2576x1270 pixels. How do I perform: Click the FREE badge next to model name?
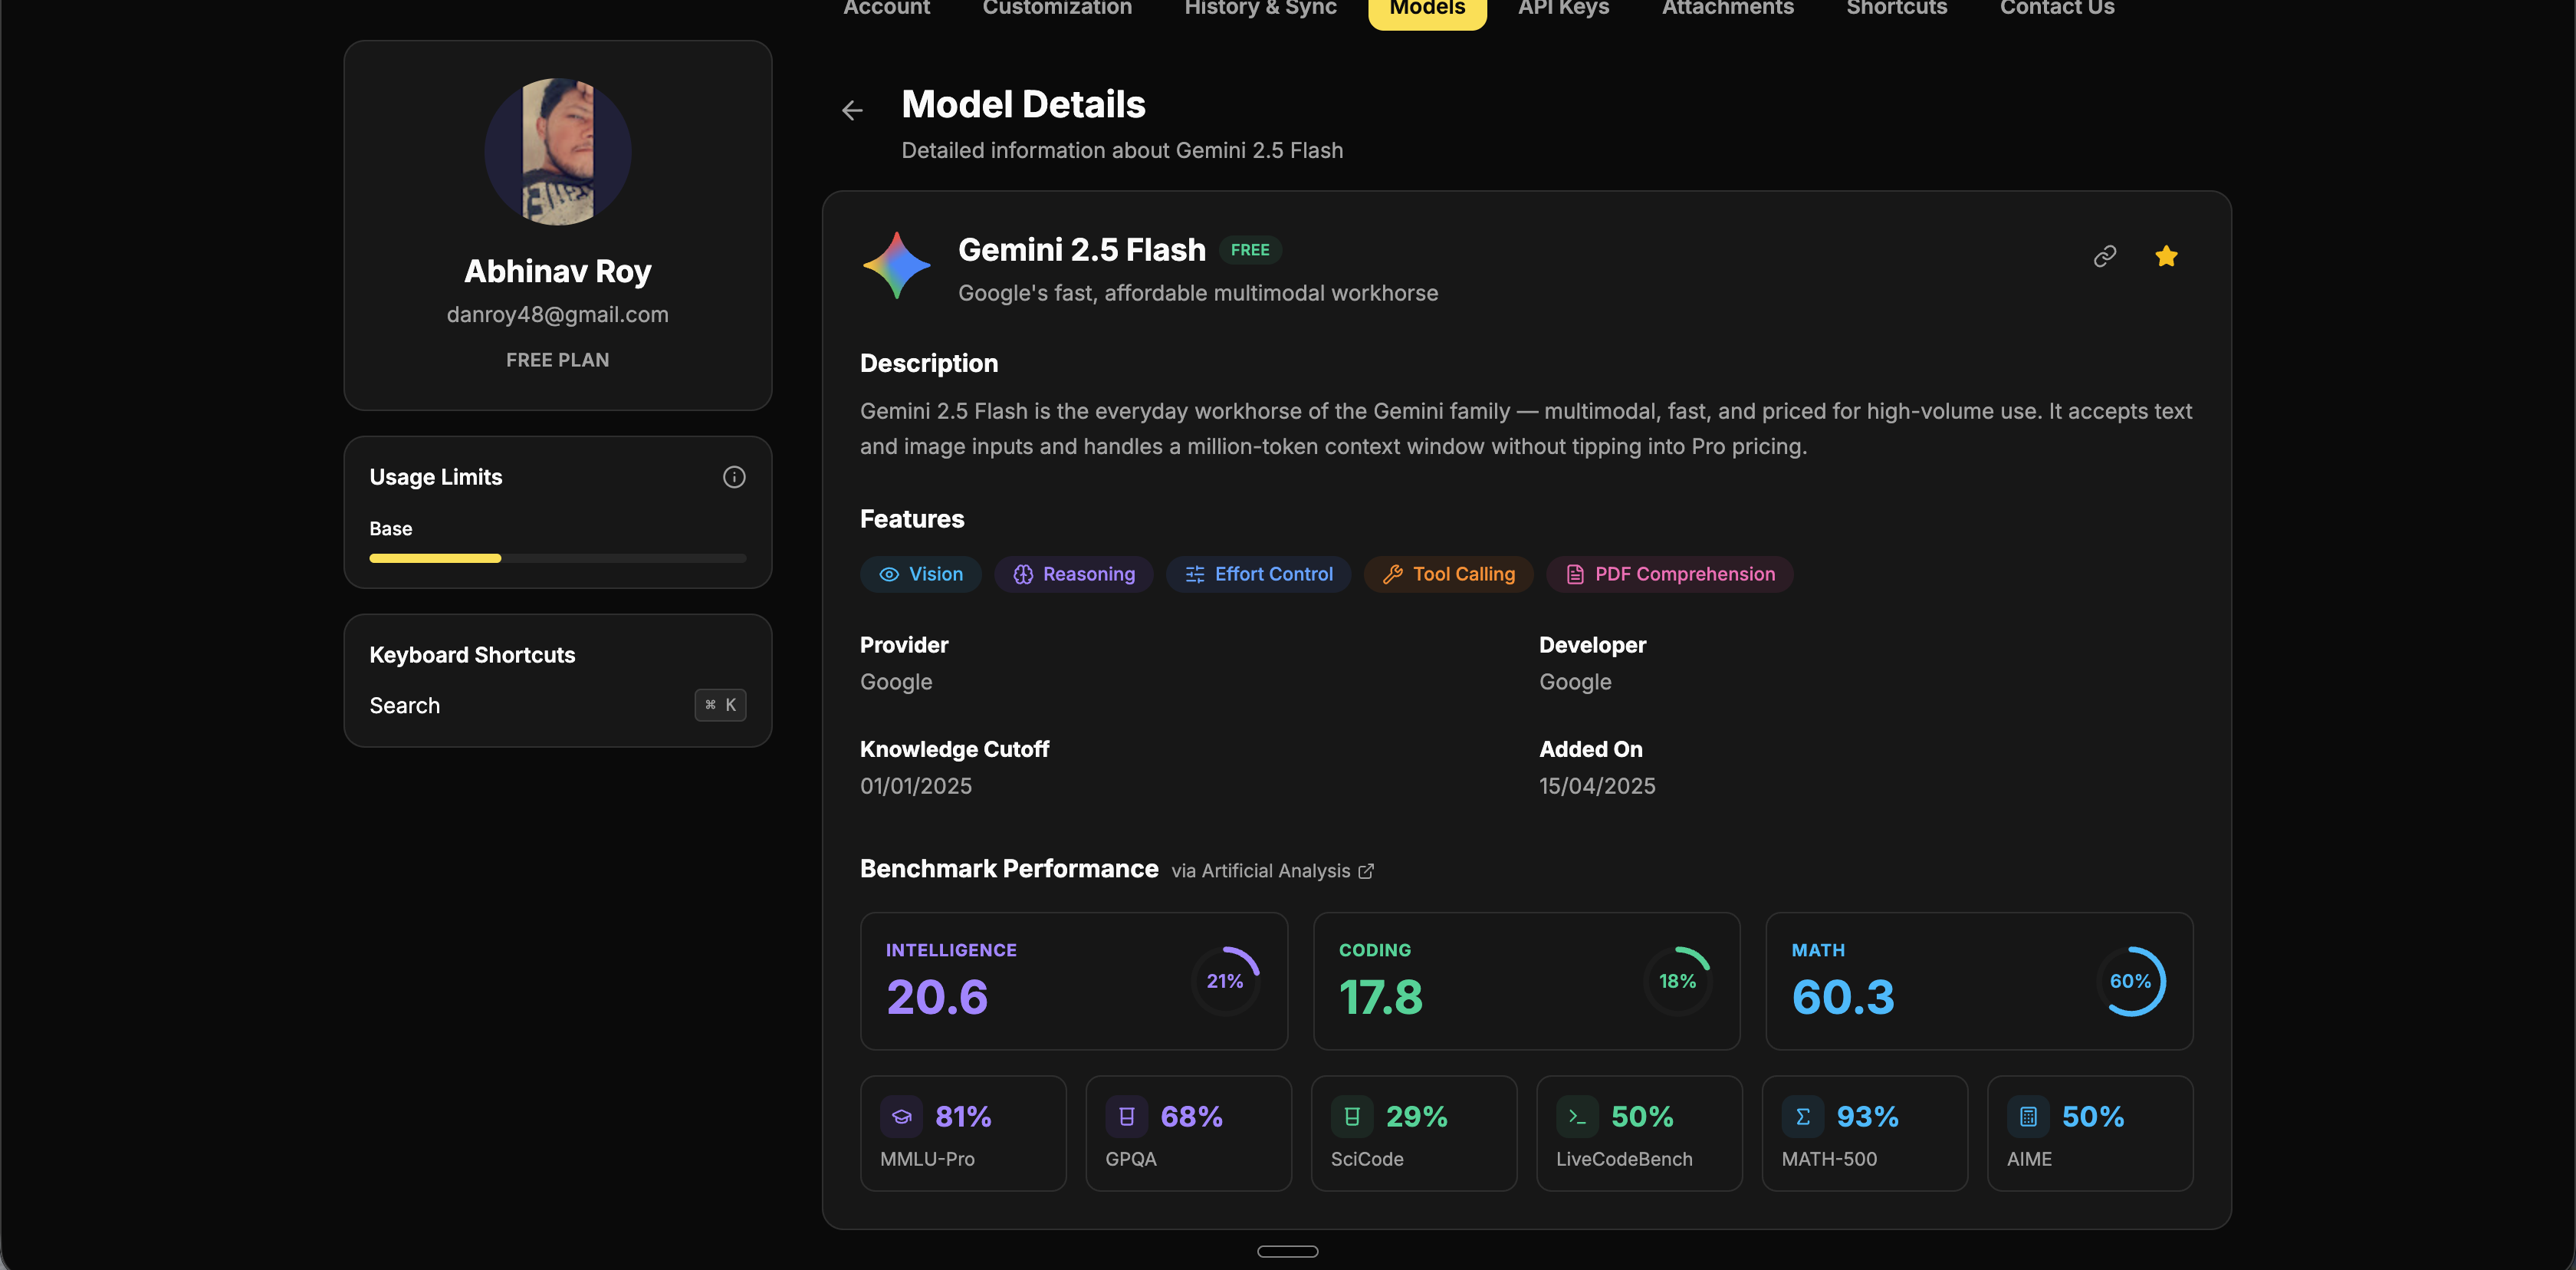1250,250
